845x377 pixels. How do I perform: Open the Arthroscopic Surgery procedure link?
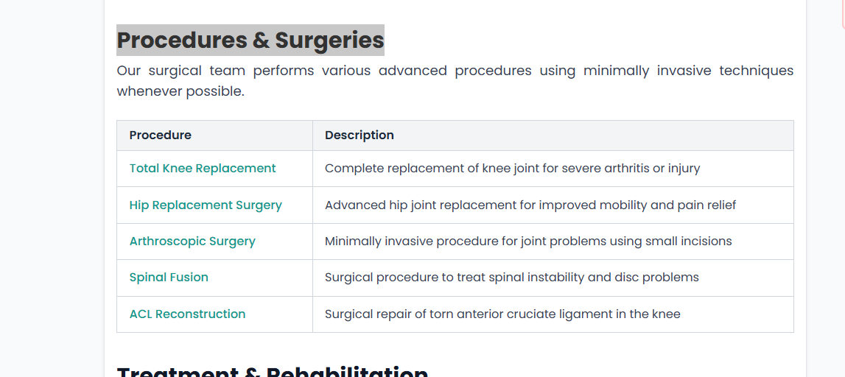pos(192,242)
